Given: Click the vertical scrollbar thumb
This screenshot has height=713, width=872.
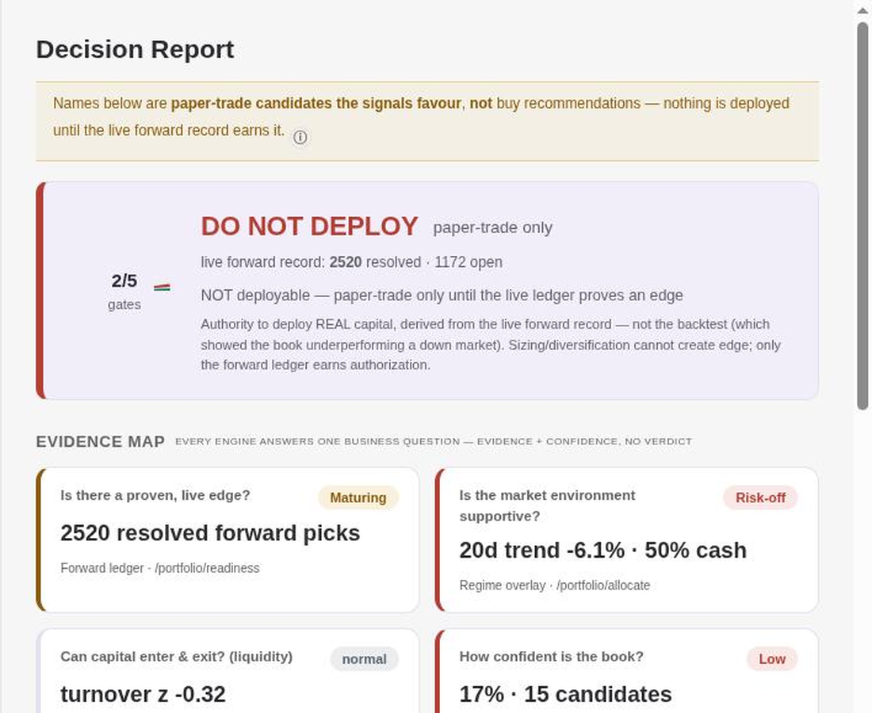Looking at the screenshot, I should pyautogui.click(x=862, y=217).
